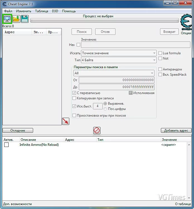The height and width of the screenshot is (209, 194).
Task: Toggle the Hex checkbox
Action: [x=78, y=45]
